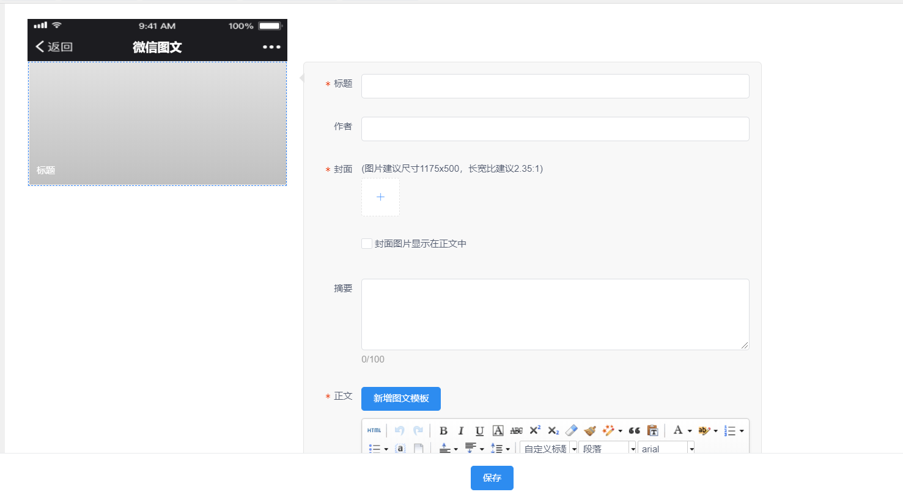Open the font color dropdown arrow
The image size is (903, 500).
690,431
